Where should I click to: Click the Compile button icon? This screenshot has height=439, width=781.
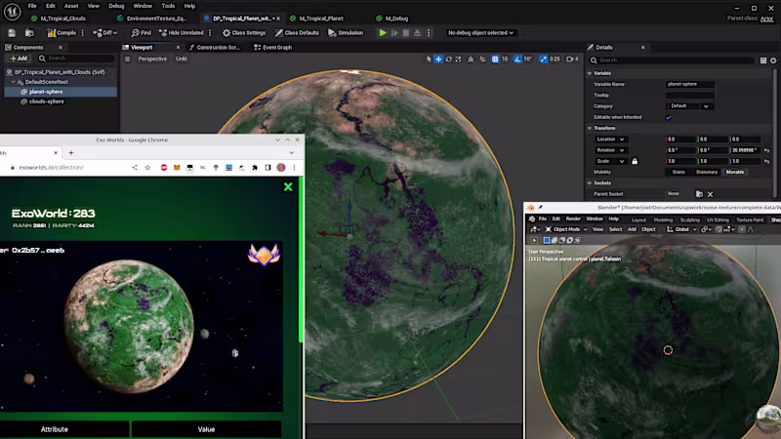[x=50, y=32]
